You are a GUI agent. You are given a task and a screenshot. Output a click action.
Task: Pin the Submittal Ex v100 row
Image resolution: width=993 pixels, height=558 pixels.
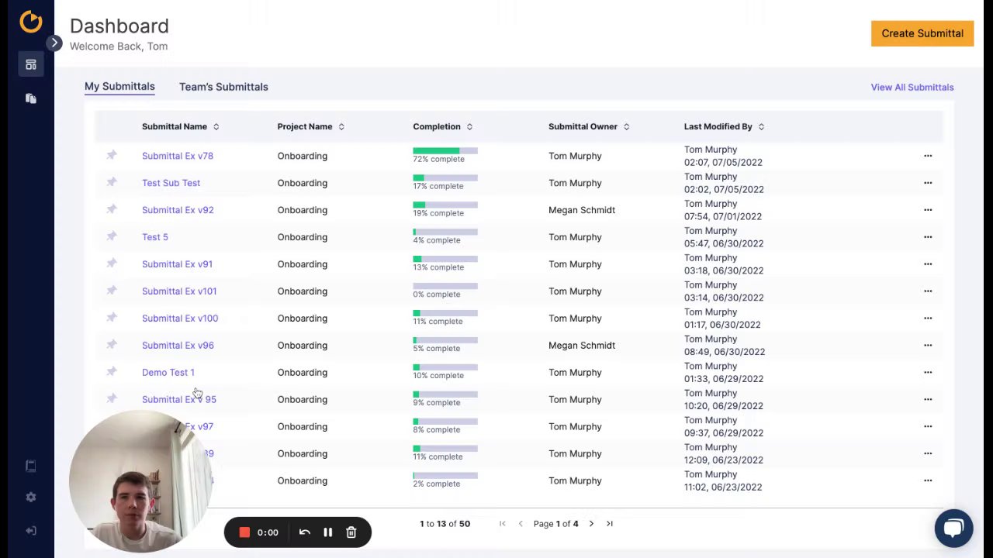pyautogui.click(x=112, y=319)
